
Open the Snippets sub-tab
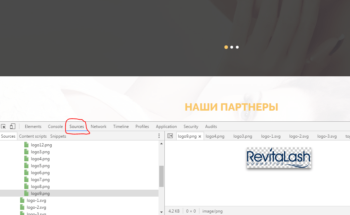[58, 136]
